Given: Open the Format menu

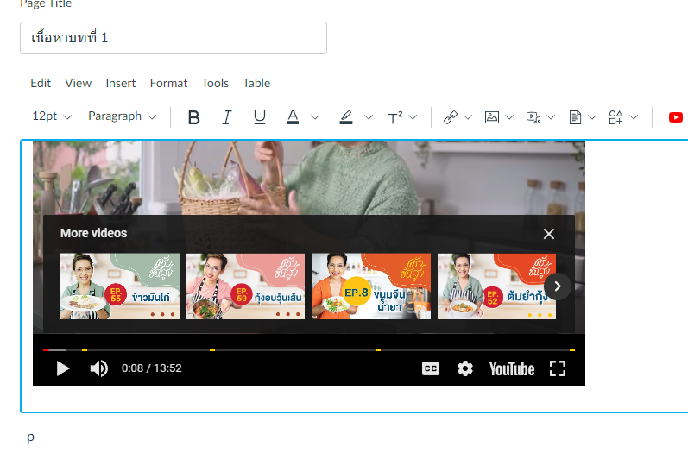Looking at the screenshot, I should pos(168,83).
